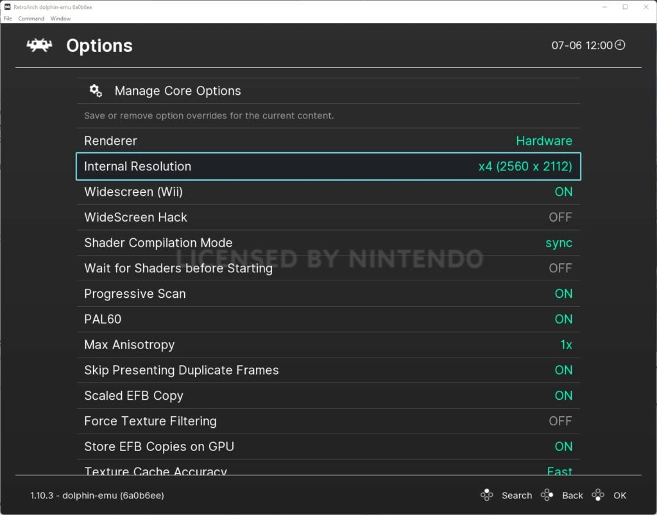This screenshot has width=657, height=515.
Task: Toggle Wait for Shaders before Starting OFF
Action: click(561, 268)
